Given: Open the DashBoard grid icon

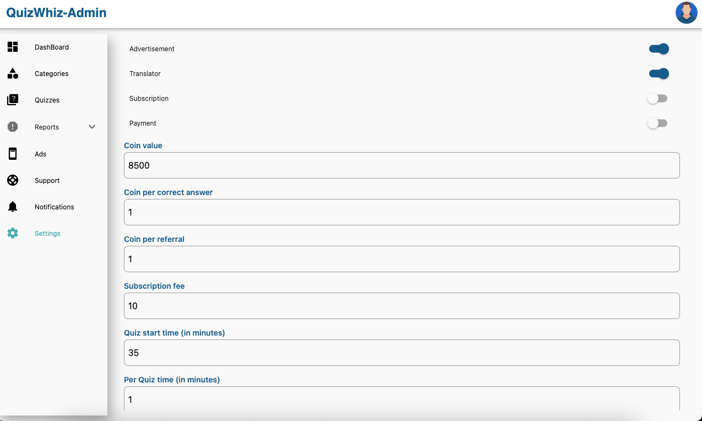Looking at the screenshot, I should tap(13, 47).
